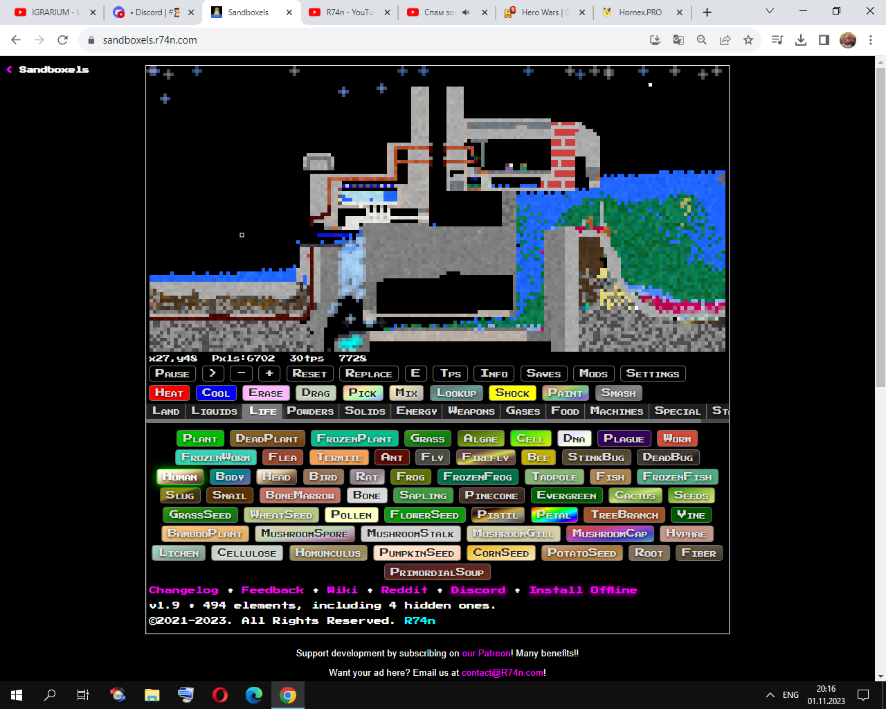Screen dimensions: 886x709
Task: Switch to the Liquids category tab
Action: click(x=215, y=411)
